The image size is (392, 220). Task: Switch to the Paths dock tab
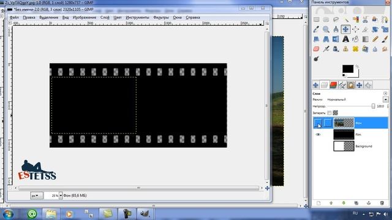pos(342,85)
